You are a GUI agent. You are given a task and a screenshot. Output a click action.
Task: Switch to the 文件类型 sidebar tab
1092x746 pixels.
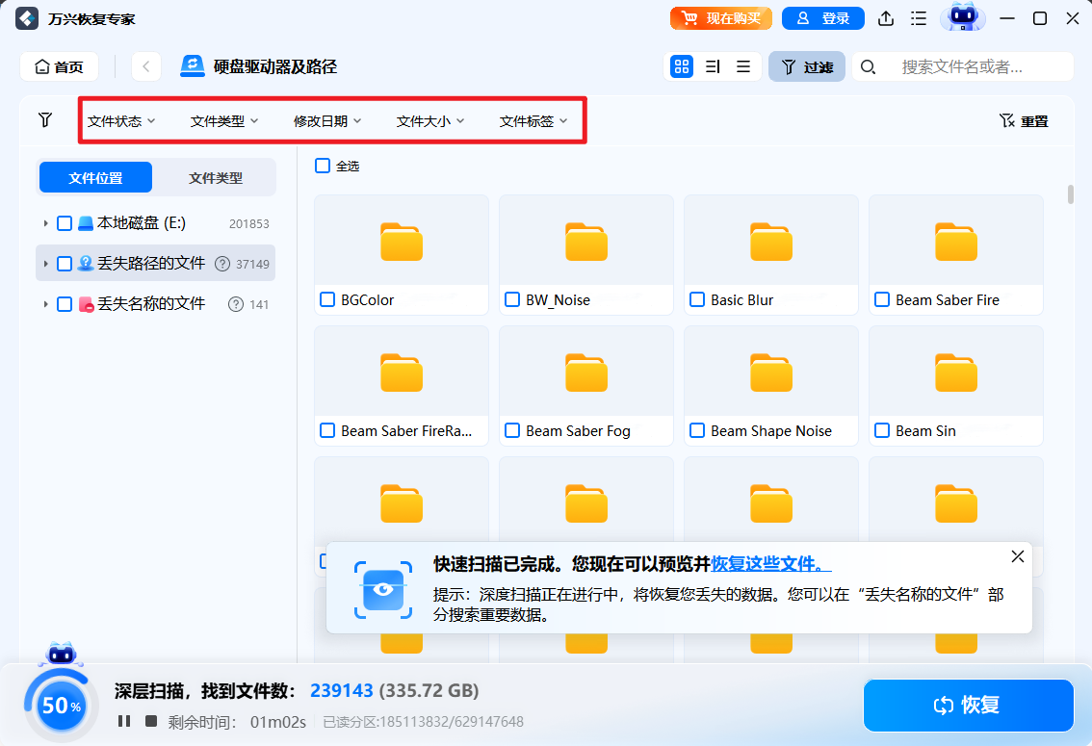point(215,177)
